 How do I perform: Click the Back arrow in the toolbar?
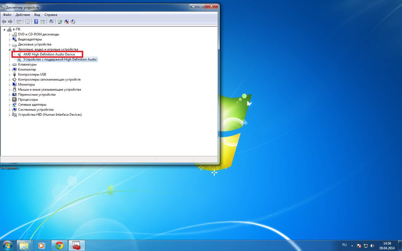(x=4, y=21)
